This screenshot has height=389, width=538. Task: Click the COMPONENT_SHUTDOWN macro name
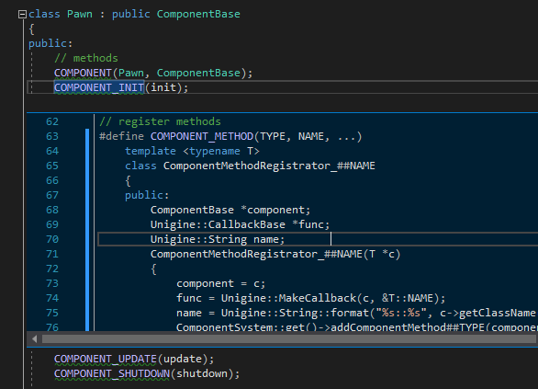pyautogui.click(x=112, y=373)
